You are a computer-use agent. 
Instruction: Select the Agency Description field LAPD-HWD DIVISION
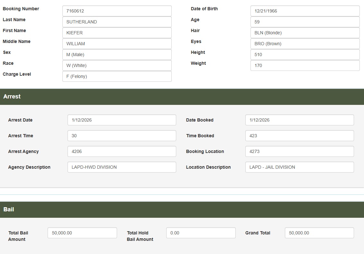(122, 167)
